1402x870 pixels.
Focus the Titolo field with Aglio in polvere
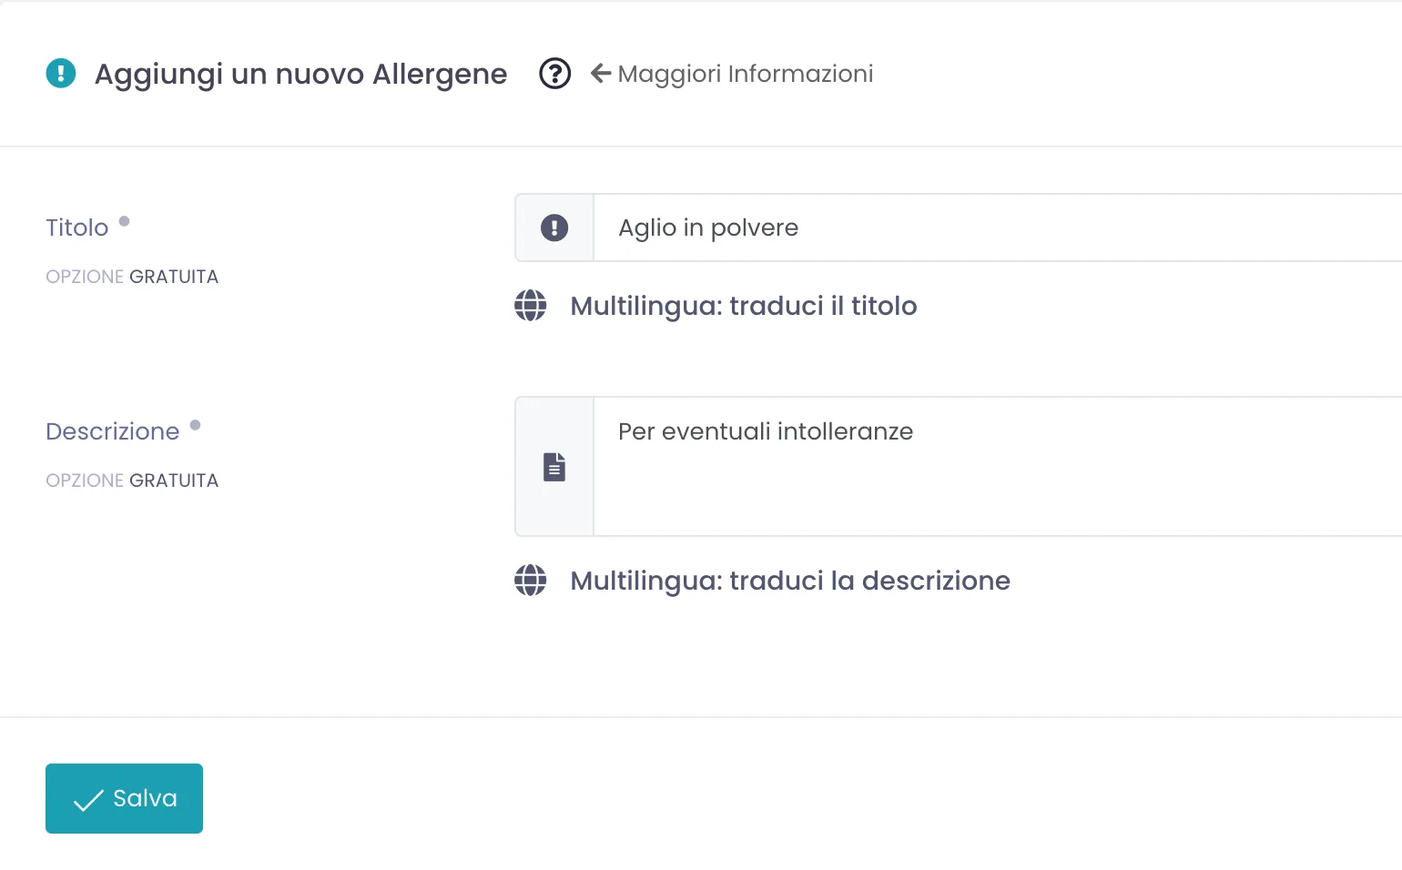click(998, 228)
